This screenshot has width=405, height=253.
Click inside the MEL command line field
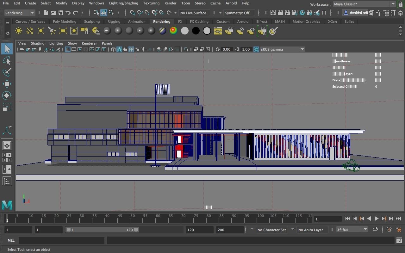(x=62, y=240)
